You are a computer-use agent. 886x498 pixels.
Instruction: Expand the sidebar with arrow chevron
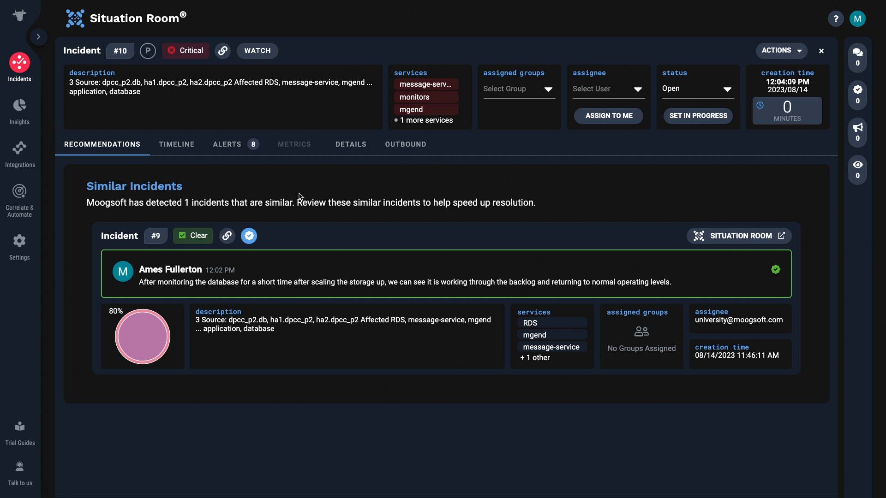pos(38,36)
